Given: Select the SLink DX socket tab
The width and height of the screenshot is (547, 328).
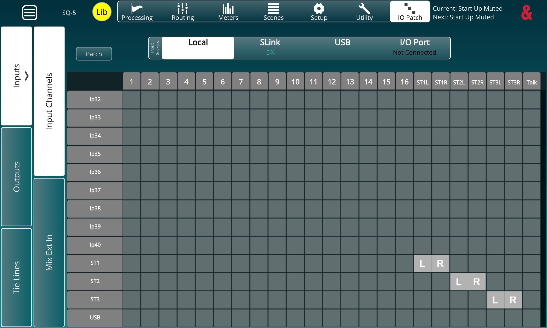Looking at the screenshot, I should [x=270, y=48].
